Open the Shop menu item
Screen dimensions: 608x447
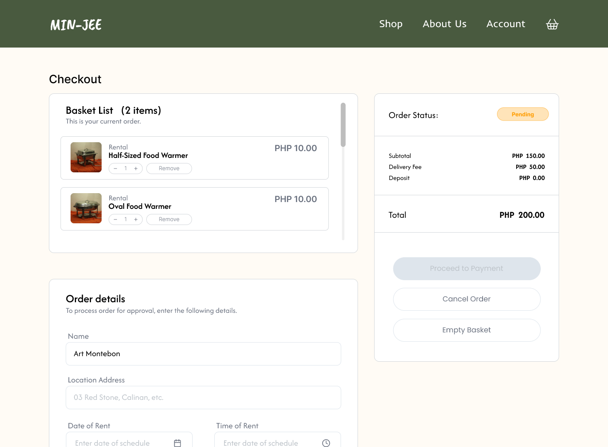(391, 24)
